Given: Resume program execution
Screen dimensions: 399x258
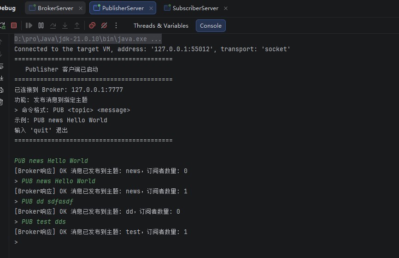Looking at the screenshot, I should tap(29, 25).
